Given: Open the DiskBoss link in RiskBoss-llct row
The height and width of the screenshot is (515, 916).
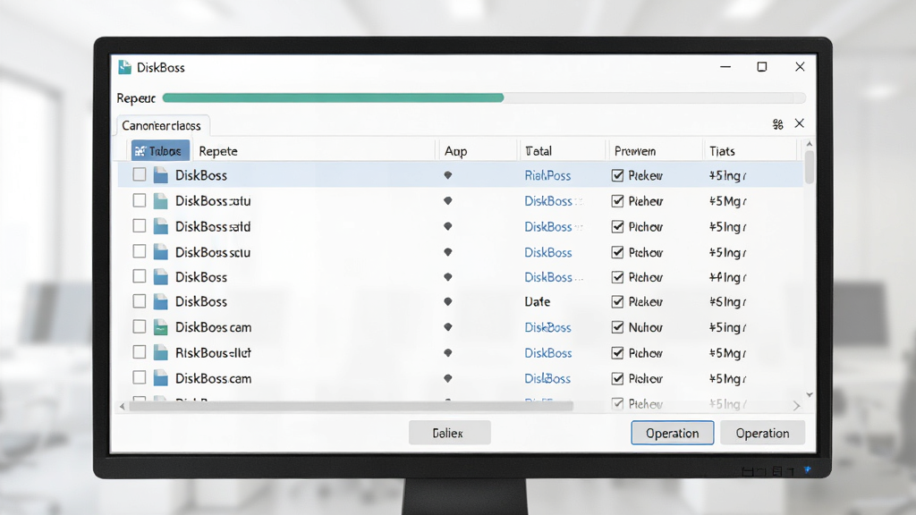Looking at the screenshot, I should (548, 352).
